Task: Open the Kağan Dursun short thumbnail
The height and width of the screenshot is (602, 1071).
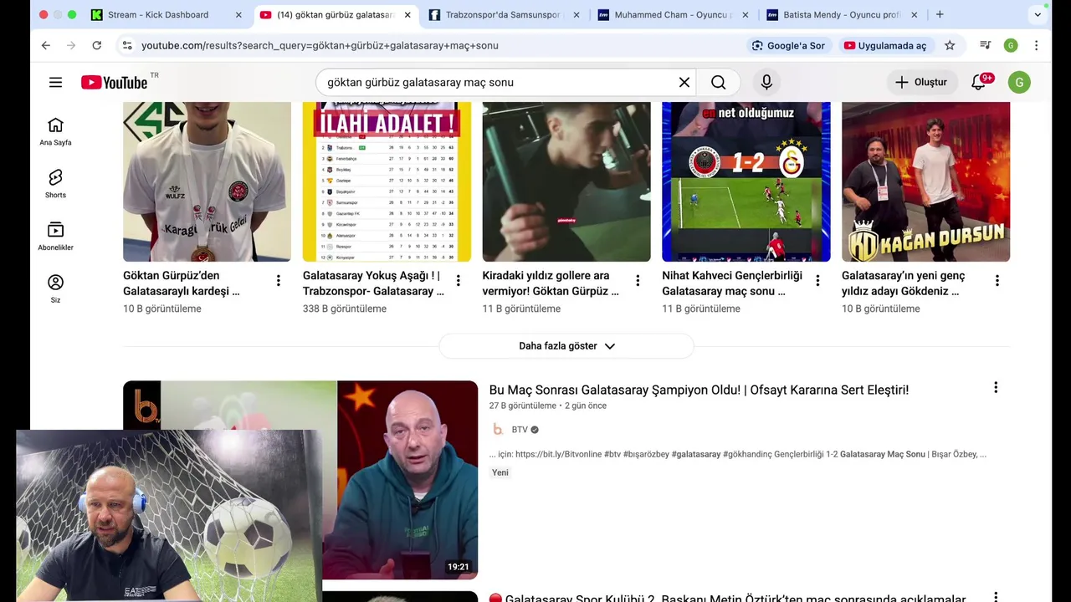Action: click(925, 181)
